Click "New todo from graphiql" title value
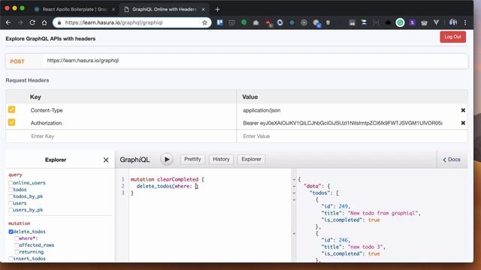This screenshot has height=270, width=481. coord(384,213)
